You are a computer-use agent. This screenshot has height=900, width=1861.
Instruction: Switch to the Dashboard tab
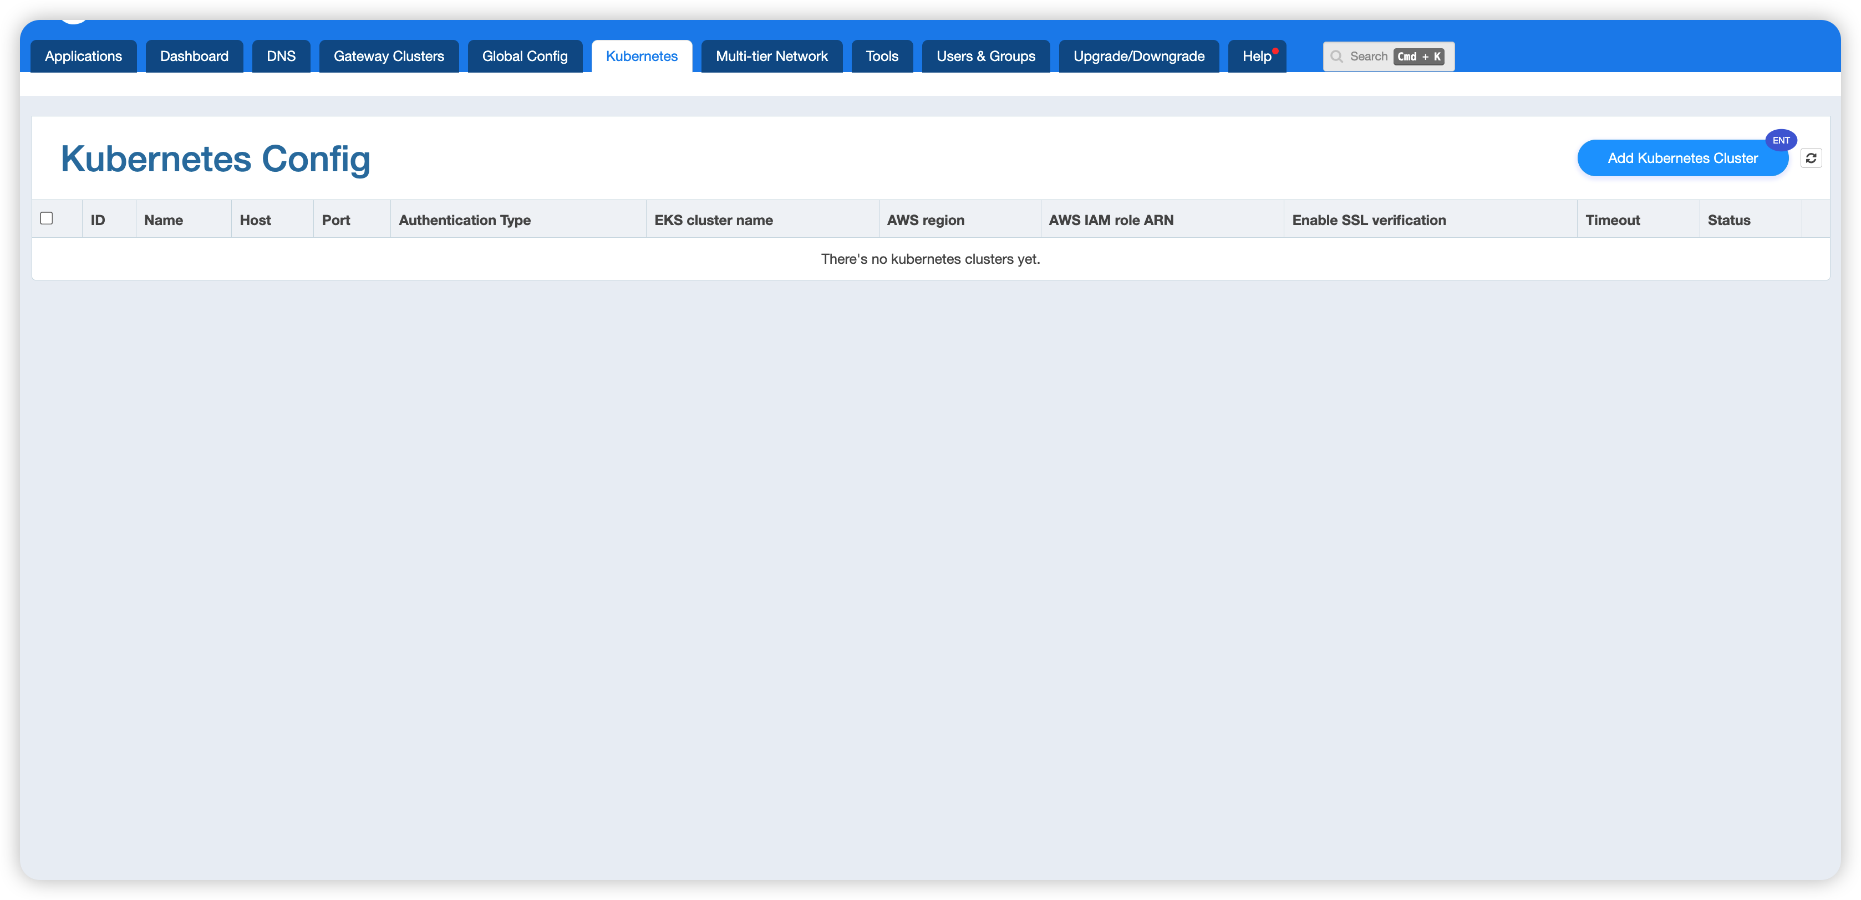coord(194,57)
